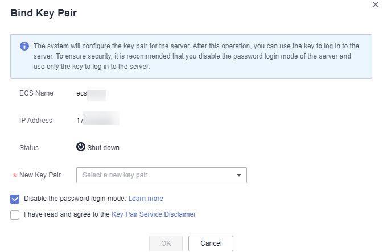
Task: Confirm with the OK button
Action: pyautogui.click(x=166, y=243)
